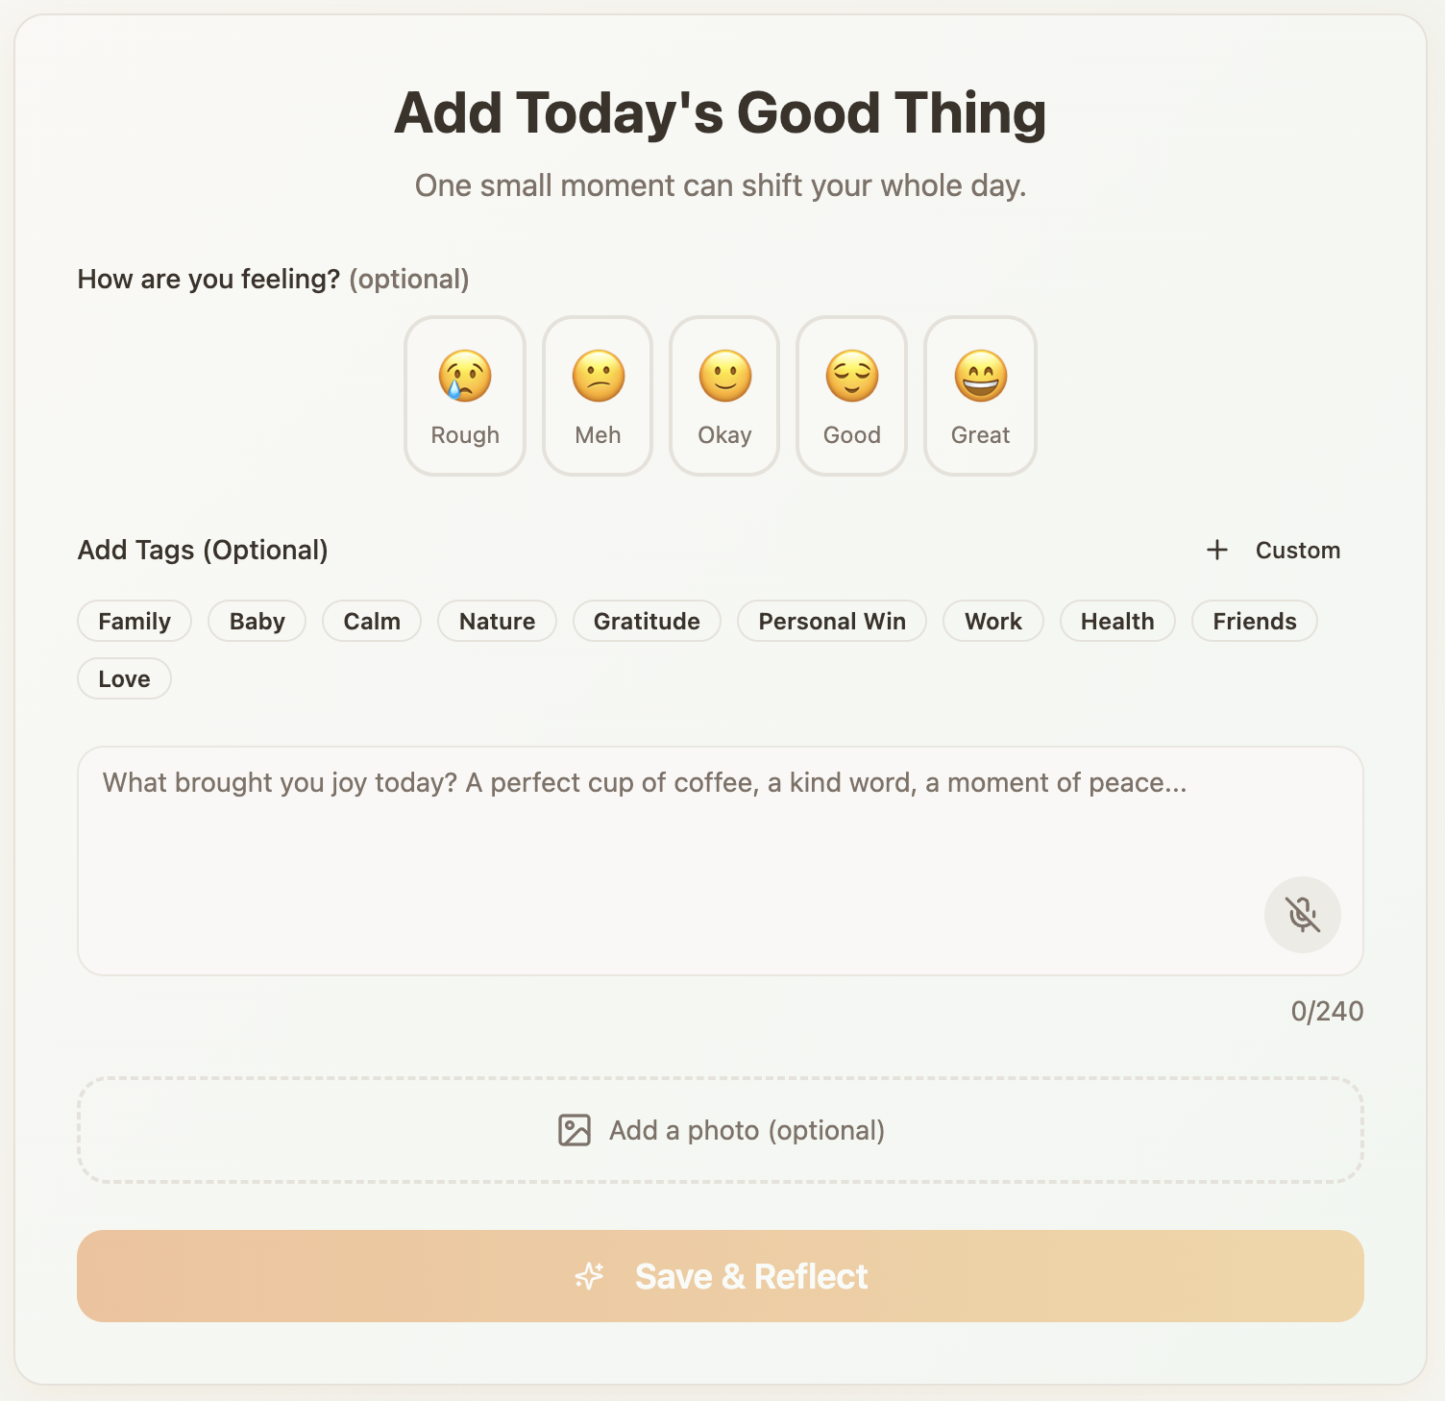The image size is (1445, 1401).
Task: Click the photo icon in Add a photo
Action: [x=574, y=1131]
